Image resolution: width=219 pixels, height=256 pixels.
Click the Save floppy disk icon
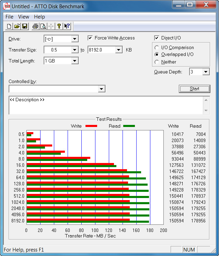coord(25,26)
